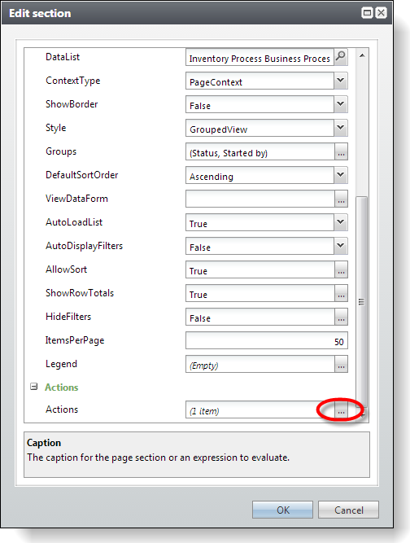This screenshot has width=410, height=543.
Task: Open the AutoDisplayFilters dropdown arrow
Action: pyautogui.click(x=341, y=246)
